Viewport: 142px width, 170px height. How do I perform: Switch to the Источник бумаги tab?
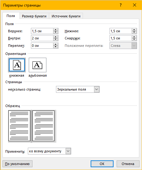(66, 16)
